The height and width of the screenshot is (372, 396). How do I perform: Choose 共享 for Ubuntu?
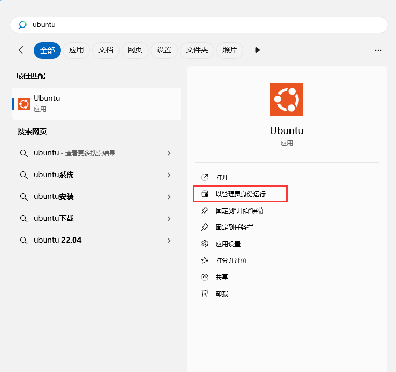tap(222, 277)
